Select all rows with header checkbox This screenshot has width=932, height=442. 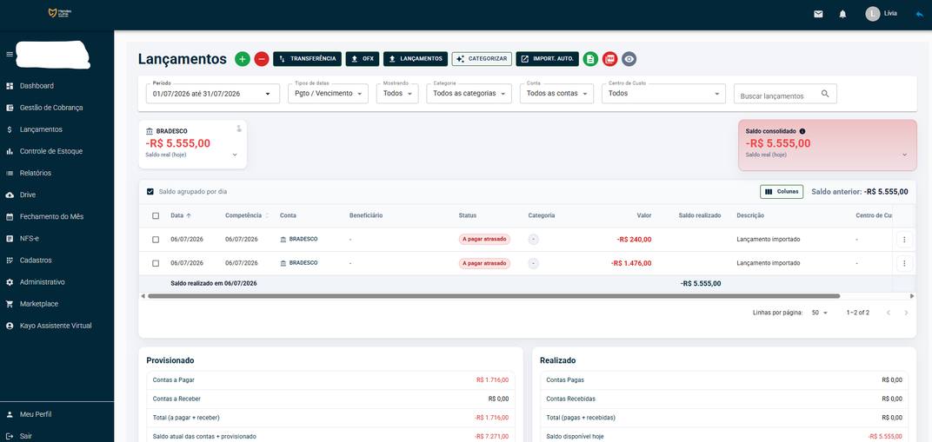click(x=156, y=216)
